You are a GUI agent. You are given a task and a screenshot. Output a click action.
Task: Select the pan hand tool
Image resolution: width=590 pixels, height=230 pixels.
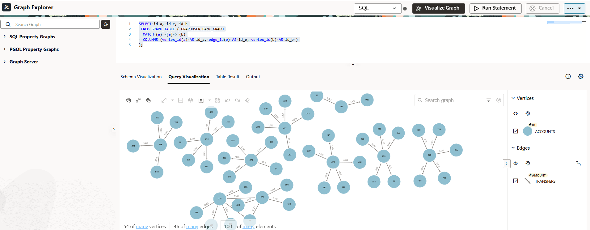(x=129, y=100)
